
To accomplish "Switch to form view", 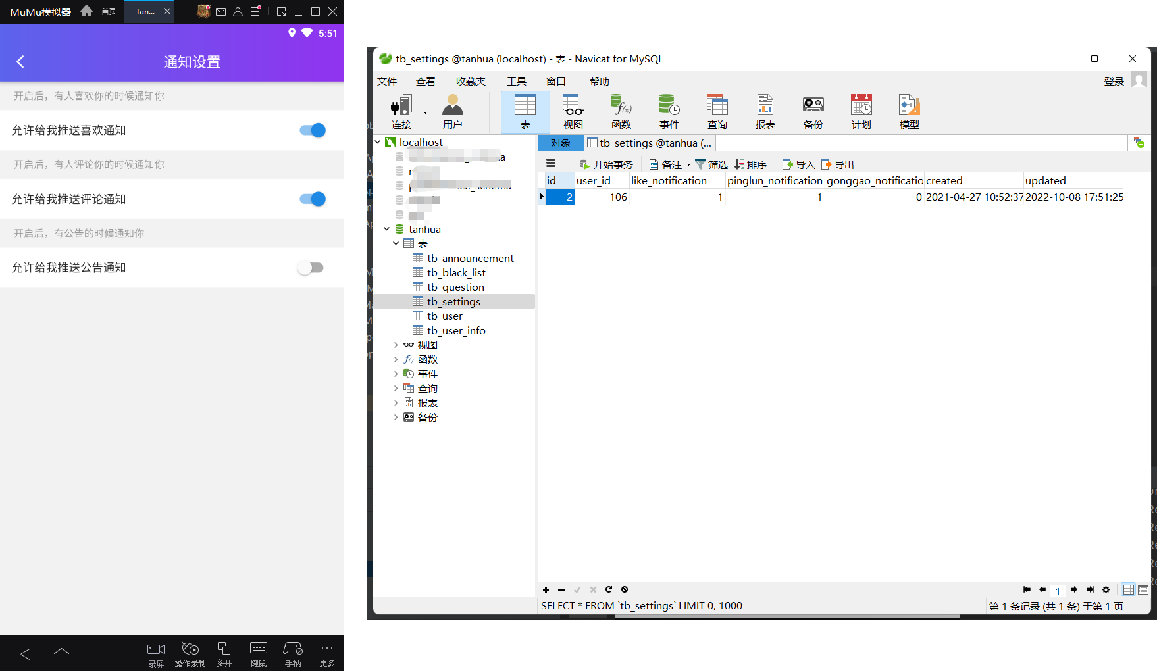I will click(x=1143, y=589).
